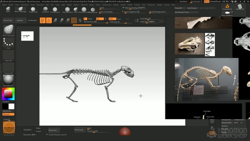
Task: Toggle the Menus button
Action: coord(207,1)
